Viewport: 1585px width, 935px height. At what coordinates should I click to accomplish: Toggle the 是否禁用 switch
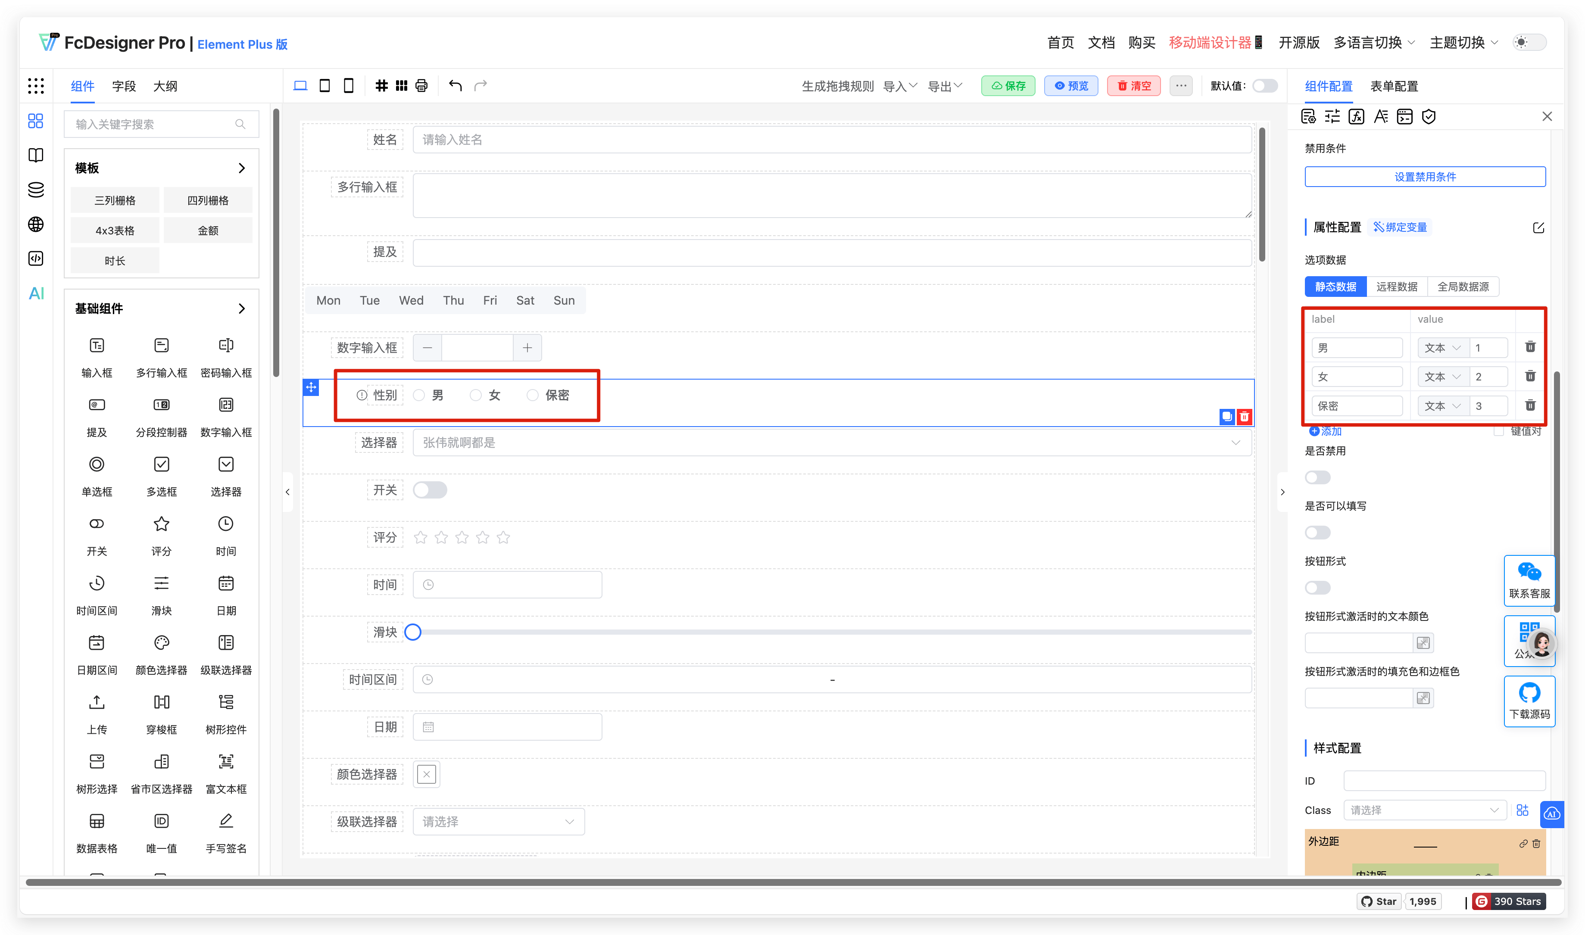1317,477
